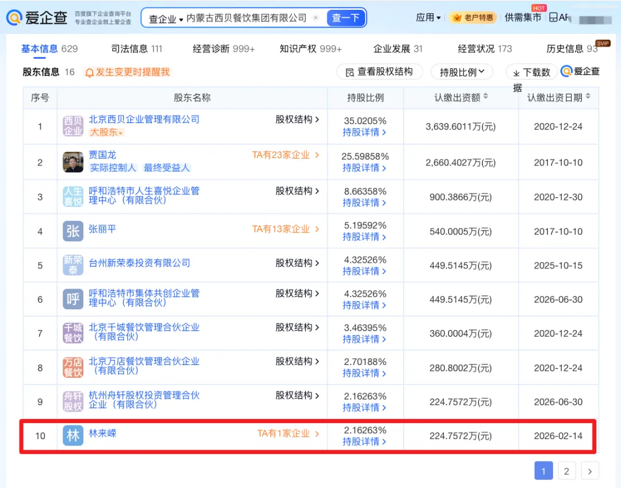Click the 呼 avatar icon
Screen dimensions: 621x488
73,299
